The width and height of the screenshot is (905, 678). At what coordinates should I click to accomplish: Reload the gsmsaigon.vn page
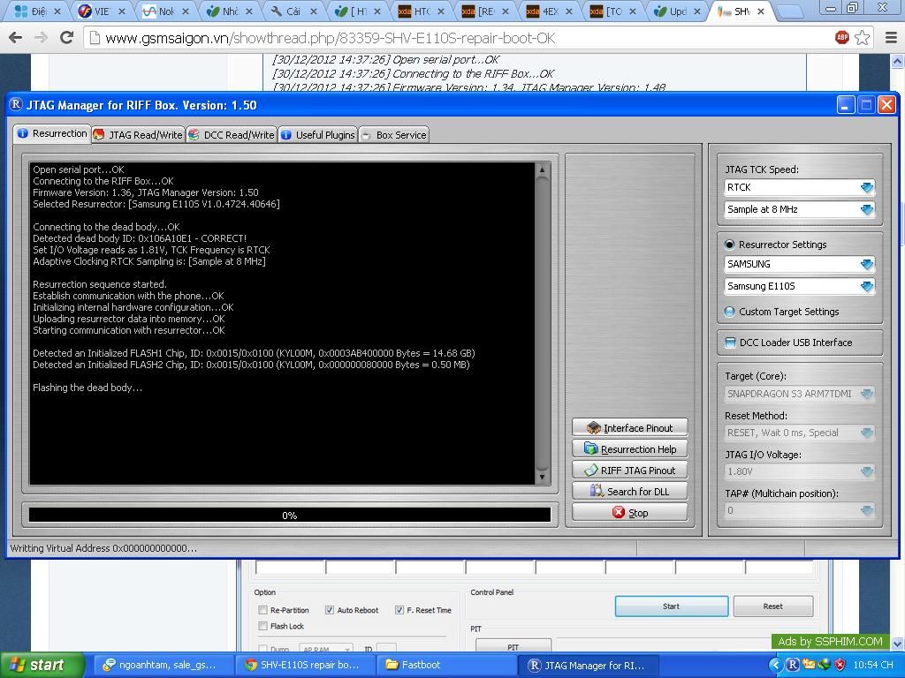(67, 38)
